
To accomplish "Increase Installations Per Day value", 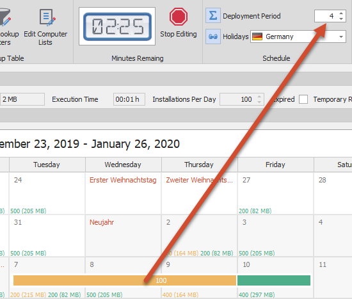I will 259,97.
